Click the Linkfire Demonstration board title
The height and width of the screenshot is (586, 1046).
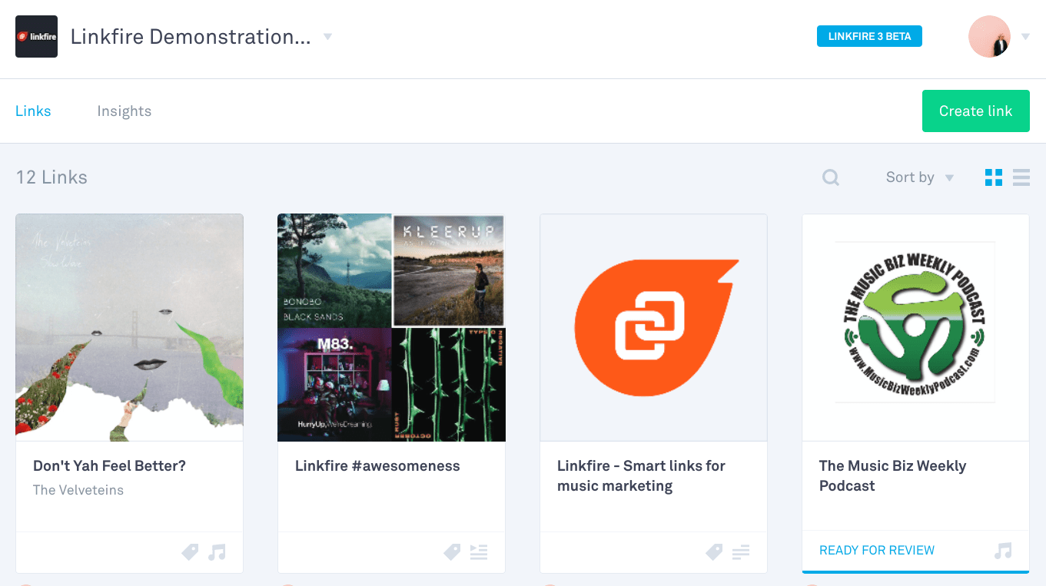click(x=191, y=37)
